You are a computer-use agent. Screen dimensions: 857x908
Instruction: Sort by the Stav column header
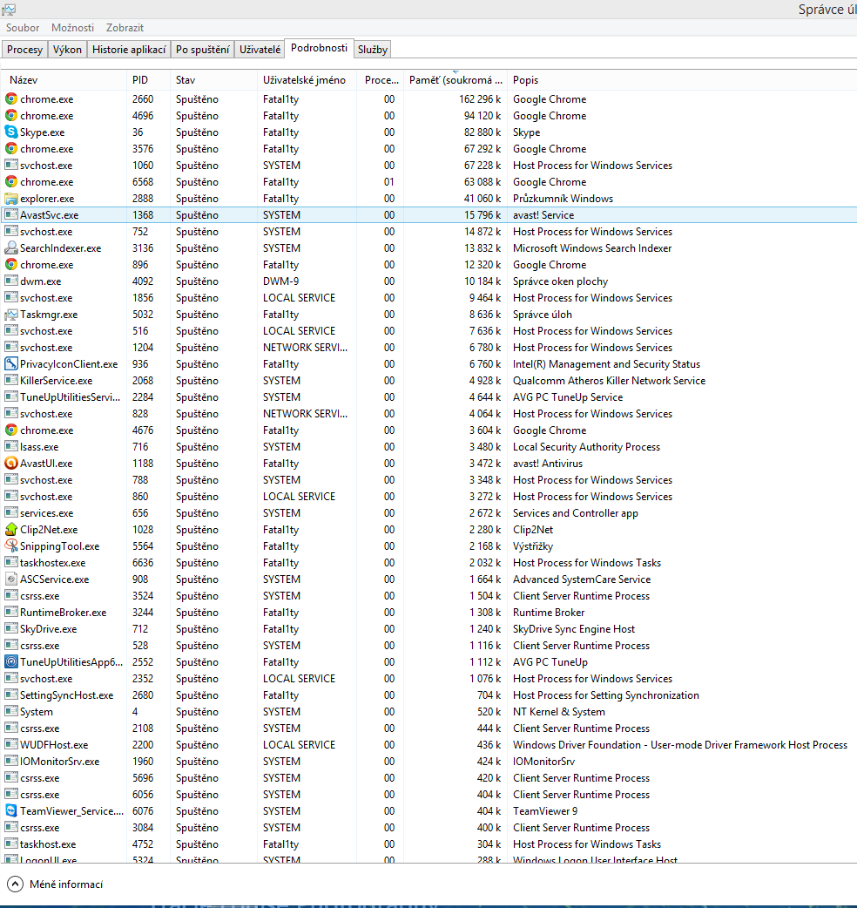tap(213, 80)
